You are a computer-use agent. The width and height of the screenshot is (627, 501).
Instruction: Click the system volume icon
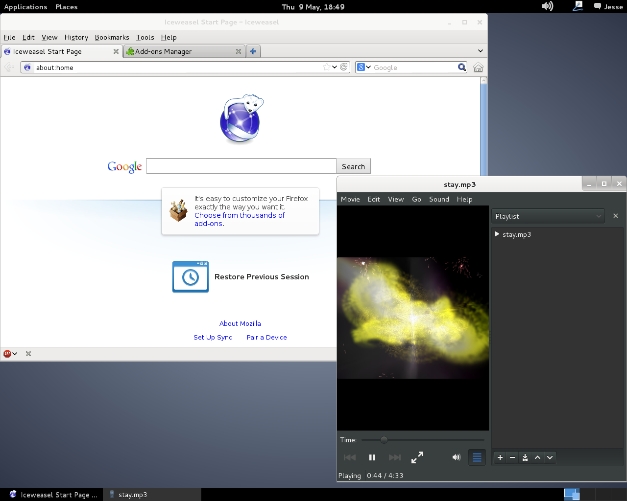(x=548, y=6)
